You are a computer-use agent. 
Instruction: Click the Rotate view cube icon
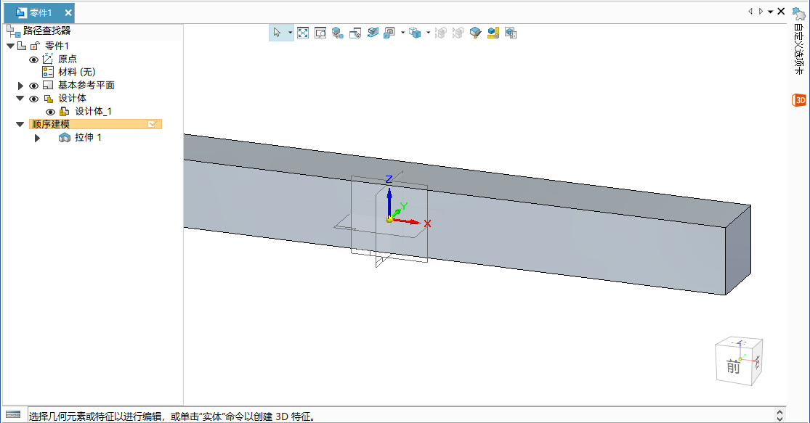pos(338,33)
